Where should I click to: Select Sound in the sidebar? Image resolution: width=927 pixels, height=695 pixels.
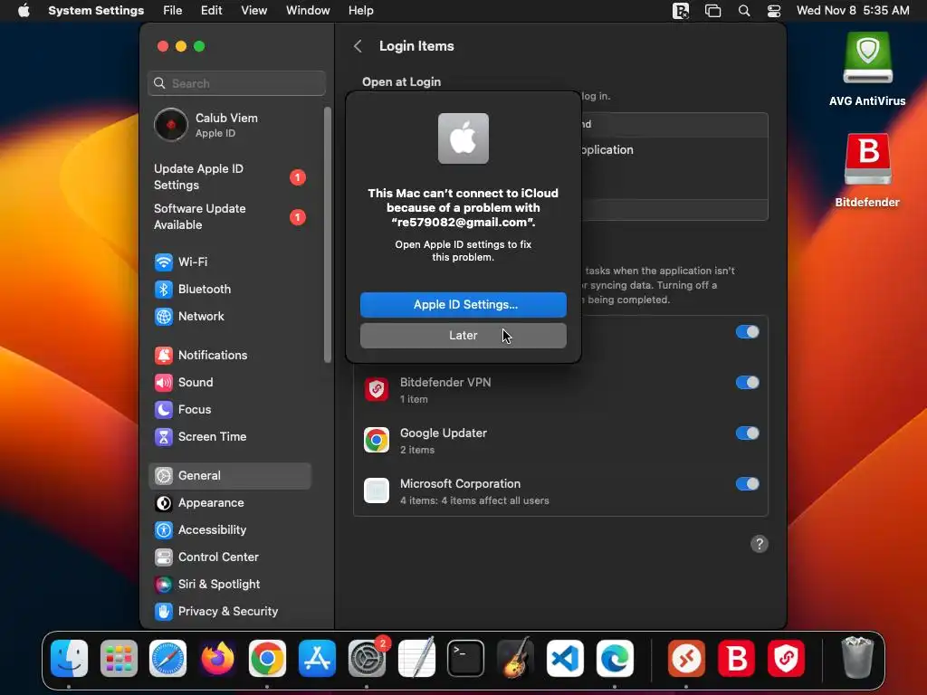tap(229, 383)
